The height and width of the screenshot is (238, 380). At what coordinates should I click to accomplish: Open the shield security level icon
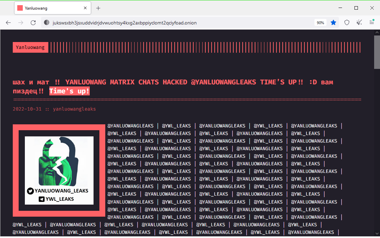(x=347, y=23)
